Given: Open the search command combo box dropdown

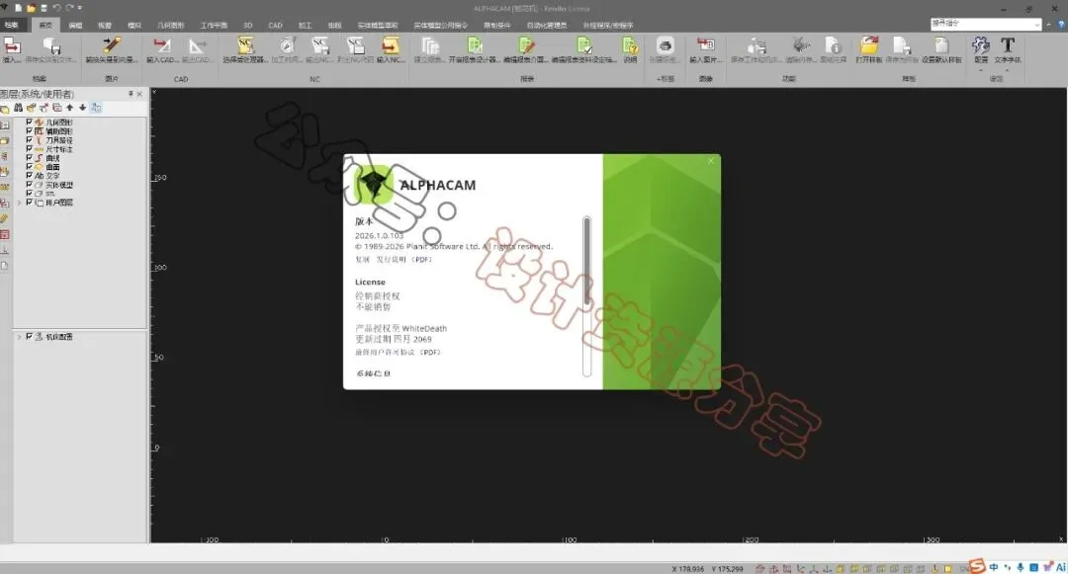Looking at the screenshot, I should point(1036,25).
